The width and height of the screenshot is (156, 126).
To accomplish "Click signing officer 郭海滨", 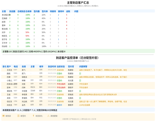I will [71, 94].
